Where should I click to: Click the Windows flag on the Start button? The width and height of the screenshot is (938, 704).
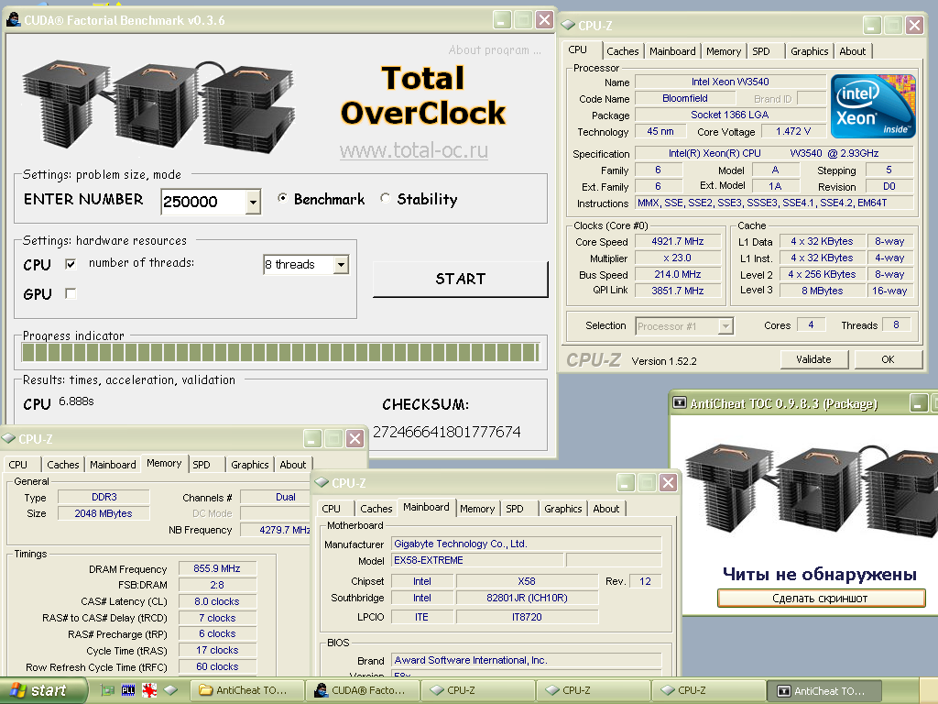pos(18,690)
